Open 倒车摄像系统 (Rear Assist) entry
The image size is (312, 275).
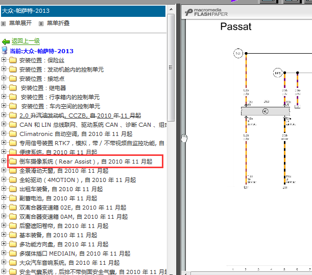pos(86,162)
